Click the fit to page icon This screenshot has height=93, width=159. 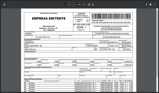pos(89,5)
